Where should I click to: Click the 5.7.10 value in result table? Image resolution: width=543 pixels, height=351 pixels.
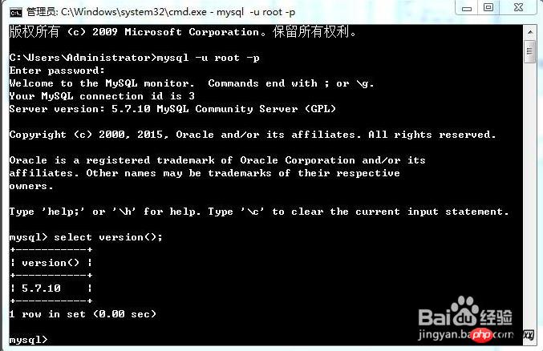41,288
